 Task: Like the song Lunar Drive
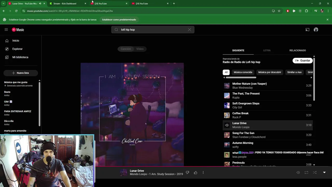coord(195,172)
